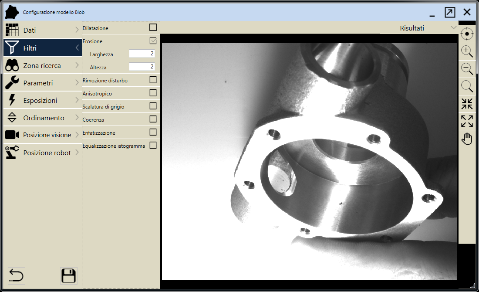
Task: Click the Esposizioni lightning bolt icon
Action: point(12,100)
